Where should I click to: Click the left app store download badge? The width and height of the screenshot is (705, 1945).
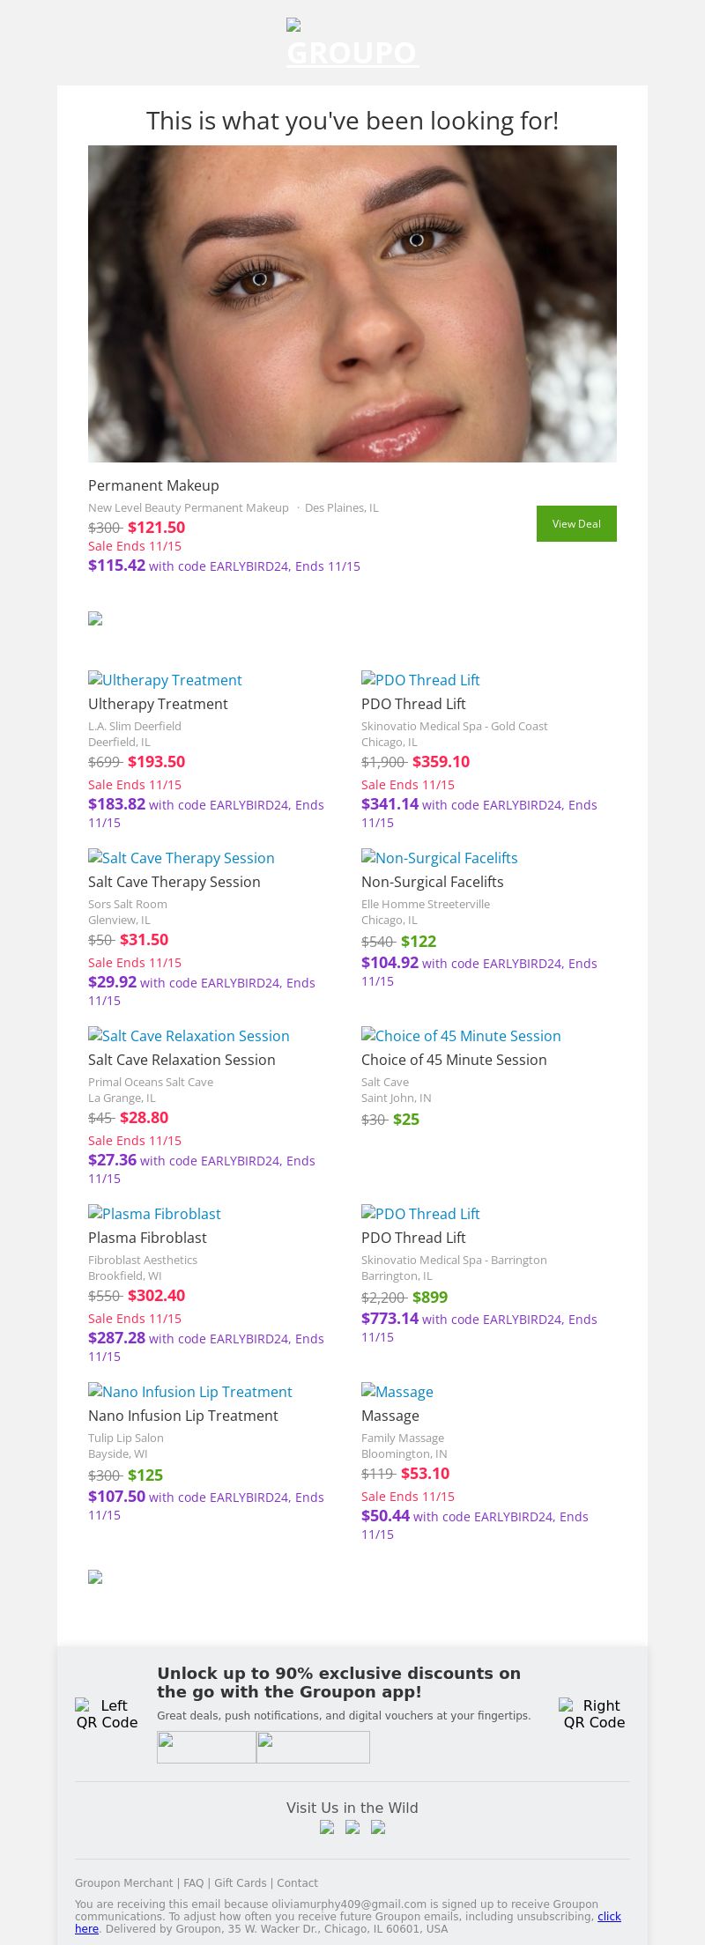click(x=206, y=1747)
